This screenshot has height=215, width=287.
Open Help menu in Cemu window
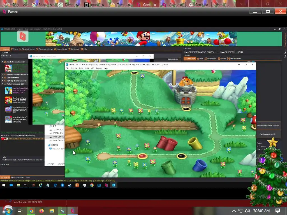(x=106, y=68)
